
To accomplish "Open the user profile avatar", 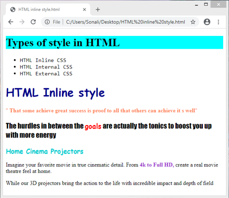I will (207, 22).
